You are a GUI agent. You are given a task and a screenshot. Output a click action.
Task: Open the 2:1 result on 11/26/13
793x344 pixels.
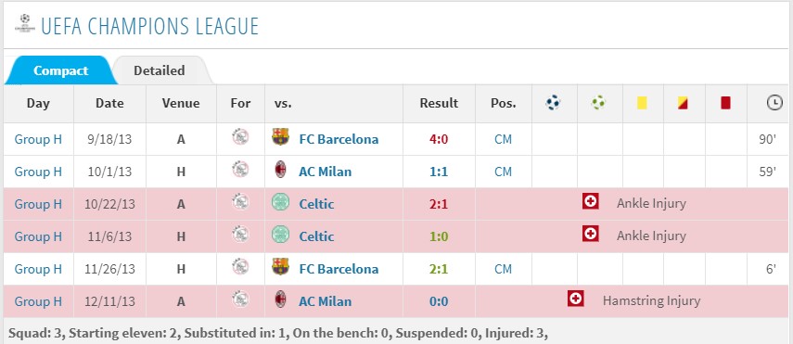tap(439, 269)
